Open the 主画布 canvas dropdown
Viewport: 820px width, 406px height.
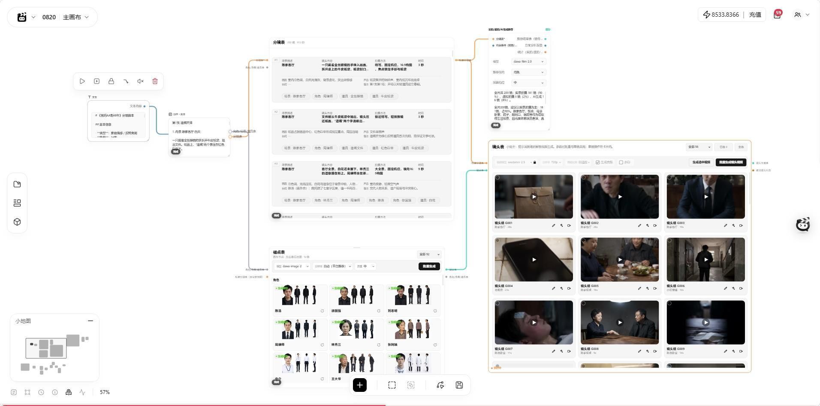pyautogui.click(x=76, y=17)
